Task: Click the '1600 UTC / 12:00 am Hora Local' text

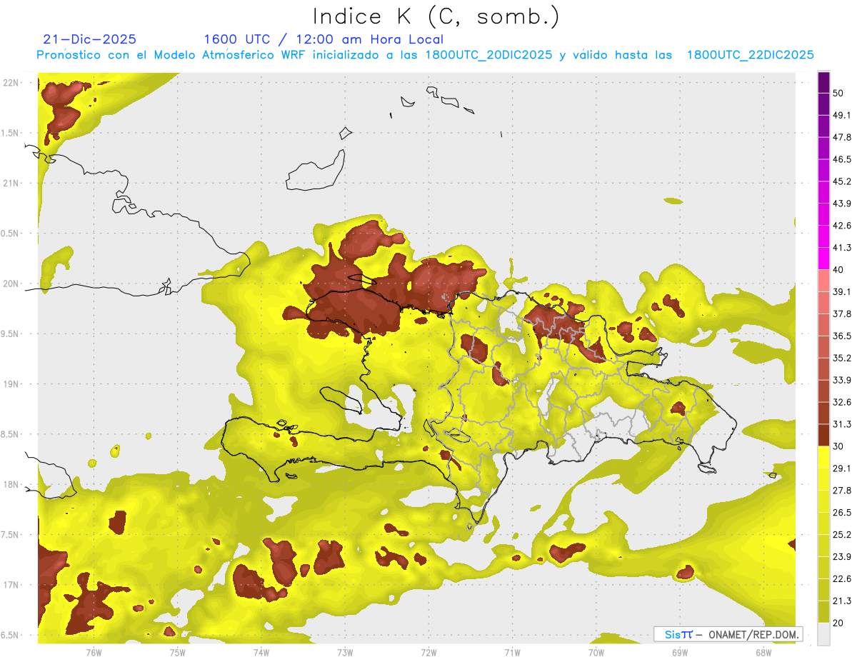Action: coord(324,39)
